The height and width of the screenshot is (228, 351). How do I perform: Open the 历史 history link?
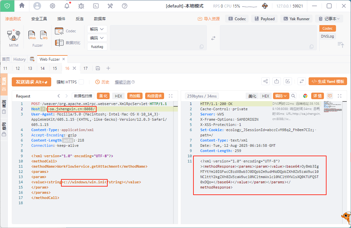click(x=102, y=82)
